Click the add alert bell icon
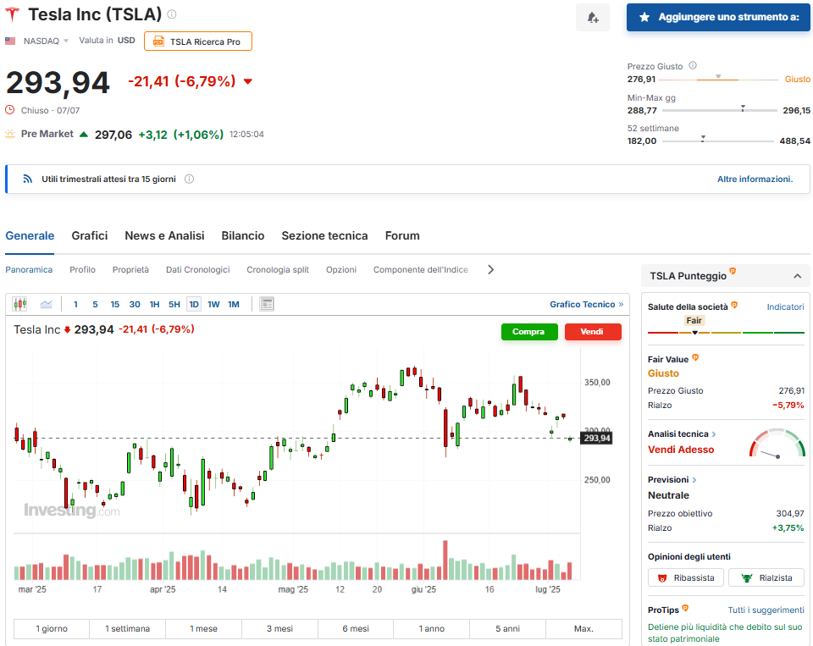Image resolution: width=813 pixels, height=646 pixels. [593, 18]
